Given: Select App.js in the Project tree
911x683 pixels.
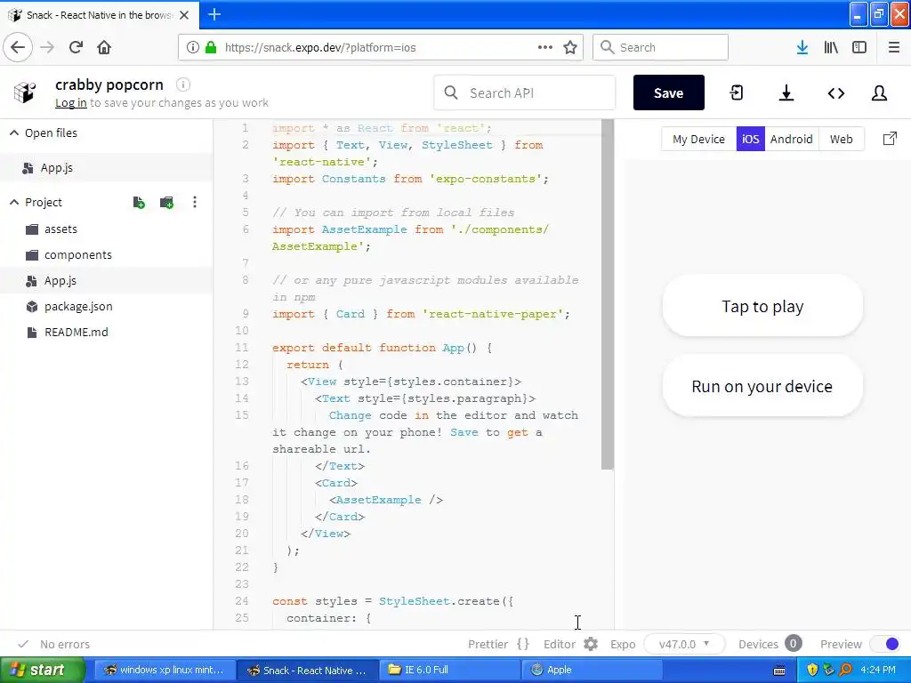Looking at the screenshot, I should tap(60, 280).
